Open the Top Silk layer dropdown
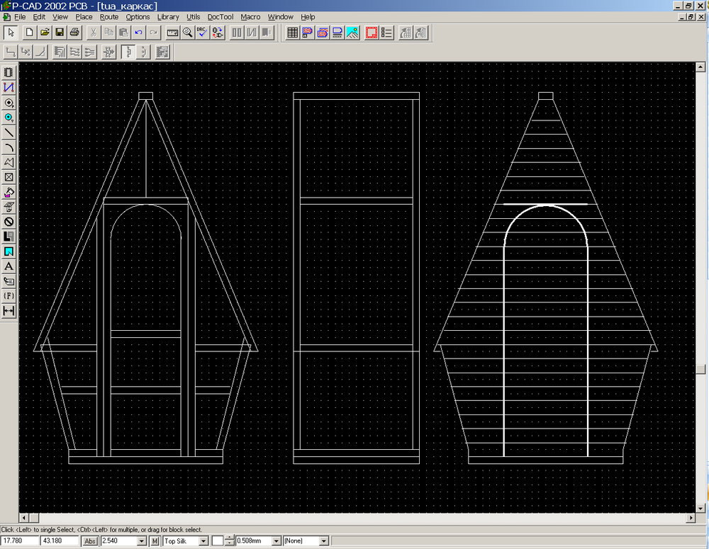Image resolution: width=709 pixels, height=549 pixels. [203, 541]
